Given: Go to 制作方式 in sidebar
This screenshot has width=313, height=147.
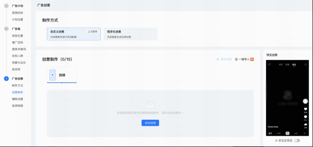Looking at the screenshot, I should 18,85.
